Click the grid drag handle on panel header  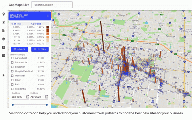(x=47, y=16)
